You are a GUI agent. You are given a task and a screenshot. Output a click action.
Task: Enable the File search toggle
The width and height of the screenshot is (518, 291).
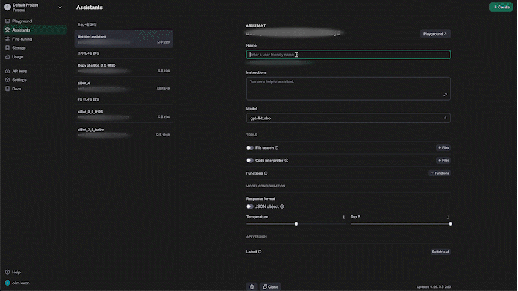pyautogui.click(x=250, y=148)
